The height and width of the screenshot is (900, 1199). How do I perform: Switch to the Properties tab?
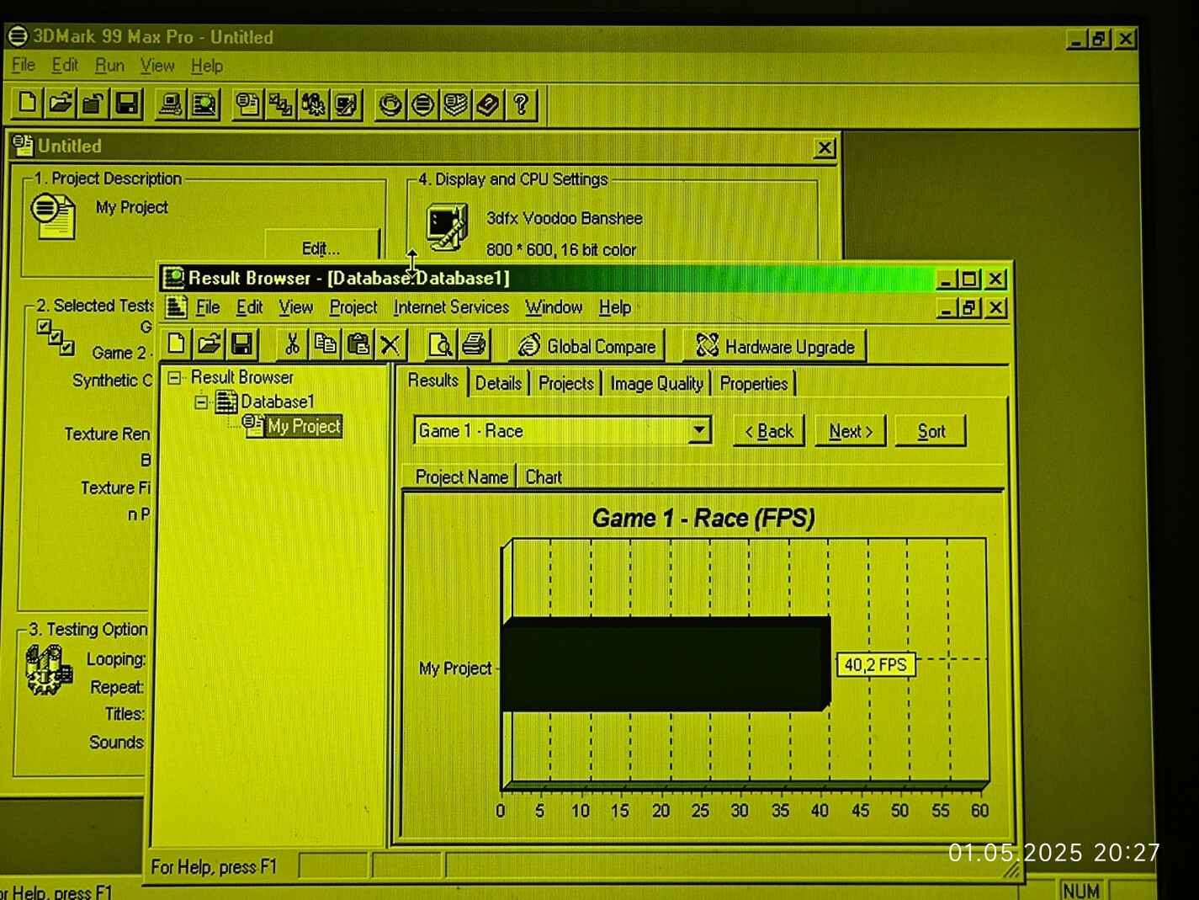[x=754, y=383]
